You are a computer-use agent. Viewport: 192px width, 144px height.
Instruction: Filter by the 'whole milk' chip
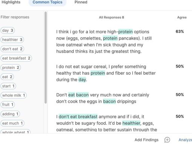pyautogui.click(x=14, y=95)
